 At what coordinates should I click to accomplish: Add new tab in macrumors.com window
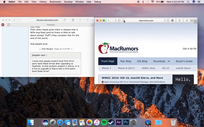click(195, 22)
